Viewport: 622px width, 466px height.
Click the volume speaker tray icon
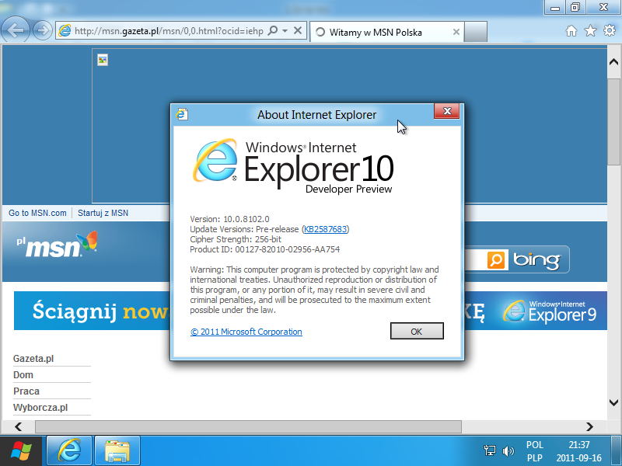click(x=508, y=451)
